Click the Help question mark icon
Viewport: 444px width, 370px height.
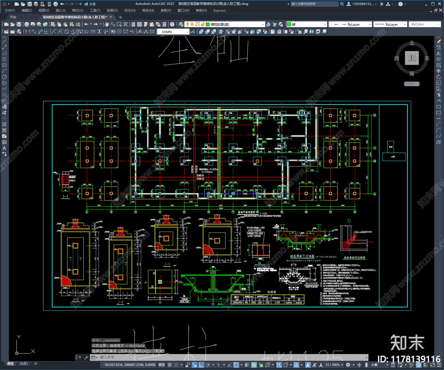172,24
